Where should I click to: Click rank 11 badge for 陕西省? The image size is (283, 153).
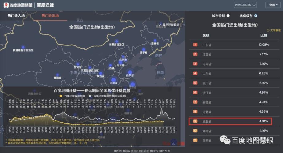click(x=195, y=140)
